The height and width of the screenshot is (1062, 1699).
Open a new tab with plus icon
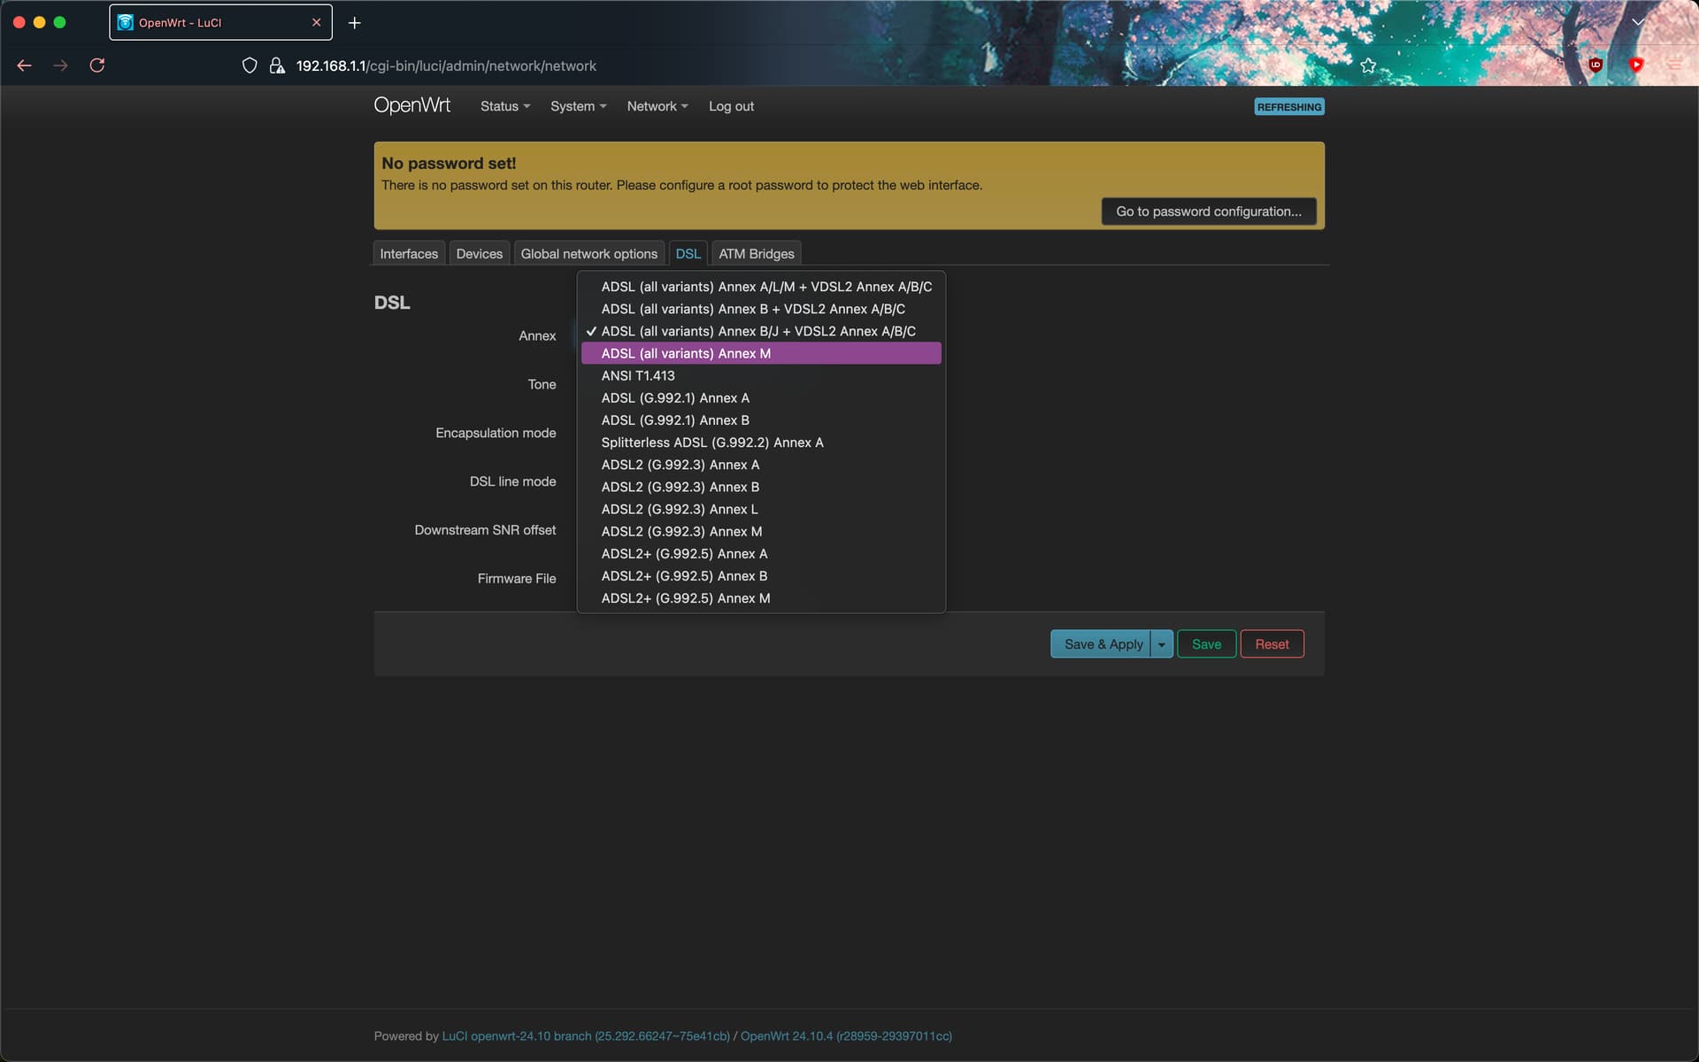pos(354,23)
